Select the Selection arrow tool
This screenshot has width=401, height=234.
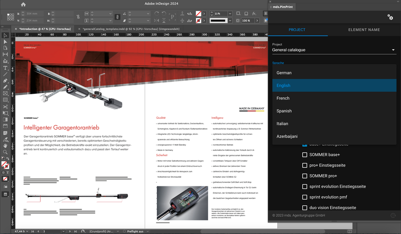5,36
